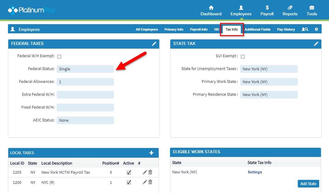
Task: Click the Local ID column header
Action: pyautogui.click(x=17, y=163)
